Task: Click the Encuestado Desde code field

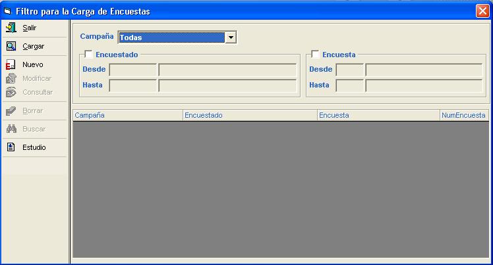Action: [x=132, y=70]
